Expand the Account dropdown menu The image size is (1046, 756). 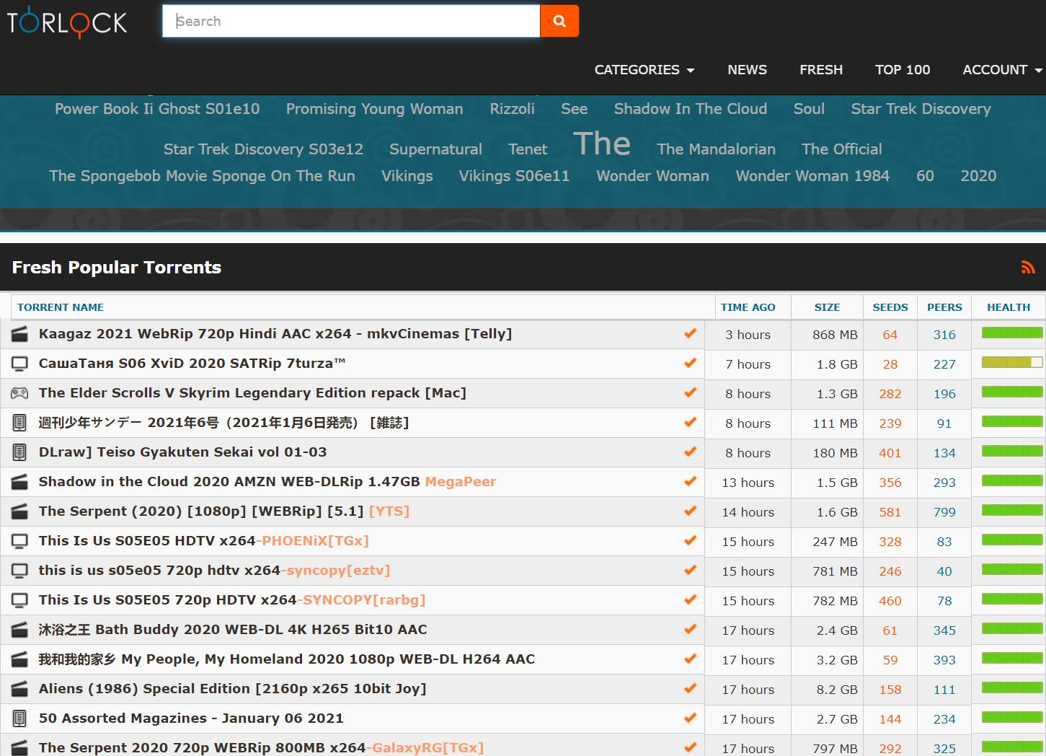1003,70
